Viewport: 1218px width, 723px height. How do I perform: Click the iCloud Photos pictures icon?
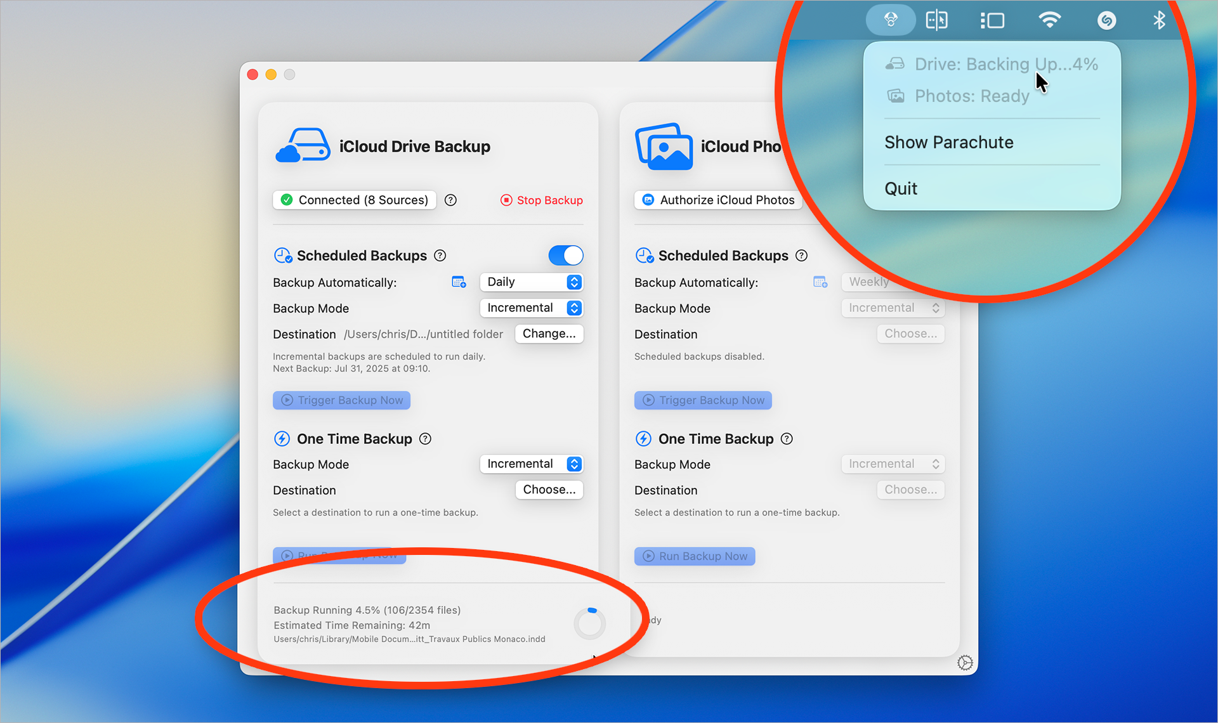(664, 147)
